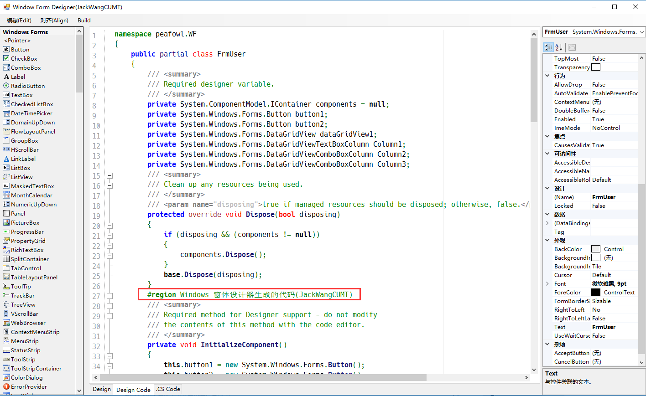Pick the NumericUpDown control
Image resolution: width=646 pixels, height=396 pixels.
tap(30, 204)
